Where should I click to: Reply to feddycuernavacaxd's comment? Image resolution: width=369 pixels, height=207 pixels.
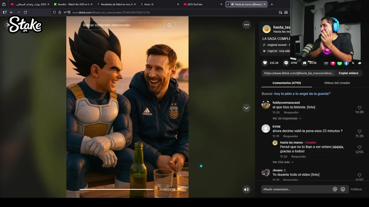pyautogui.click(x=291, y=112)
